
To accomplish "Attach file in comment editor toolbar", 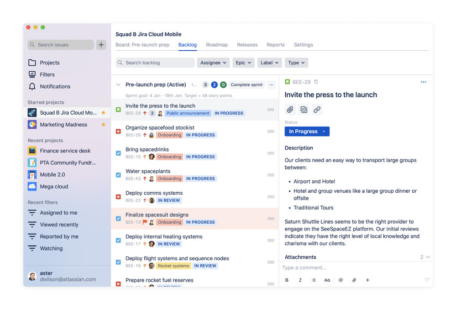I will 354,280.
